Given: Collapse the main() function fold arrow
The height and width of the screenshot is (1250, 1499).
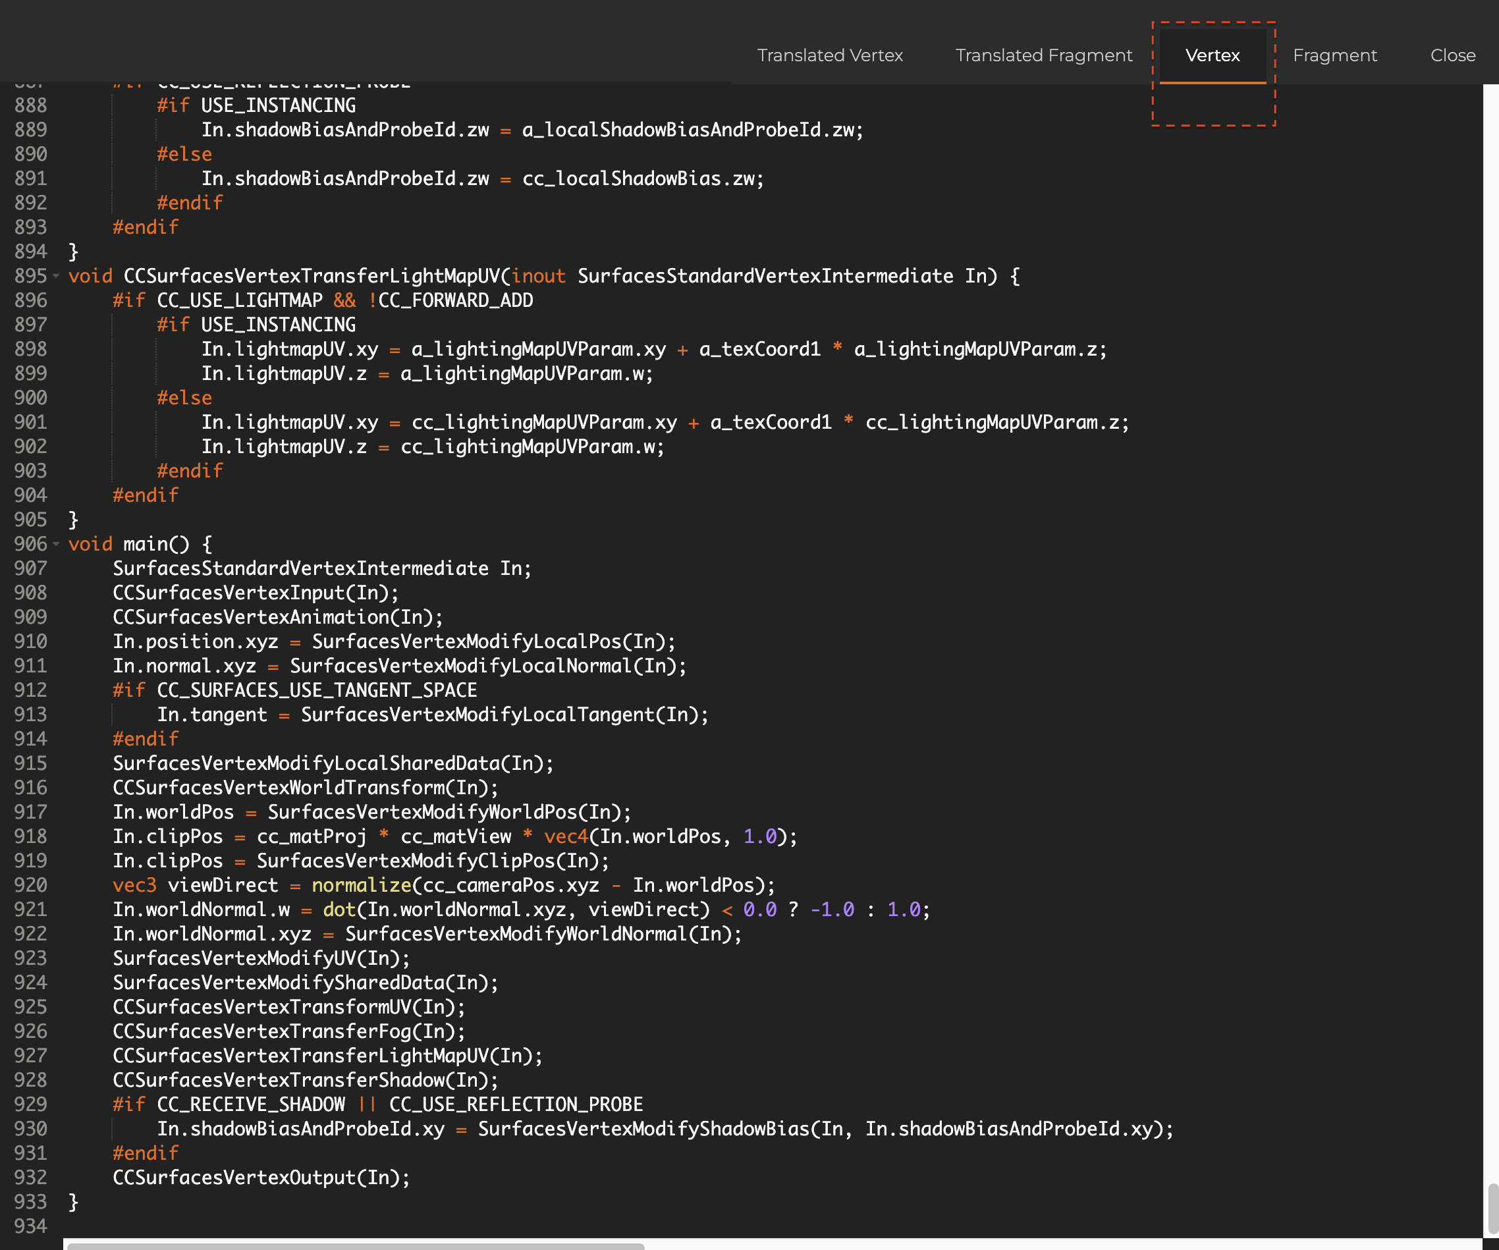Looking at the screenshot, I should pos(57,544).
